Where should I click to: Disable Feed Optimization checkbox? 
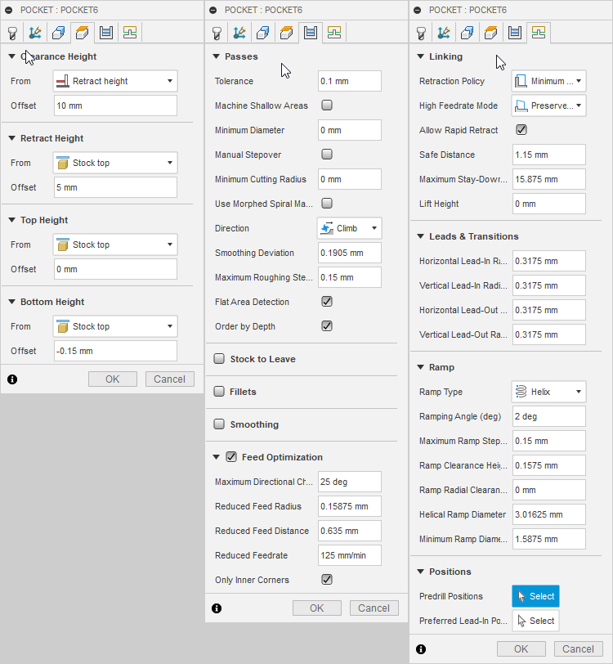coord(231,457)
